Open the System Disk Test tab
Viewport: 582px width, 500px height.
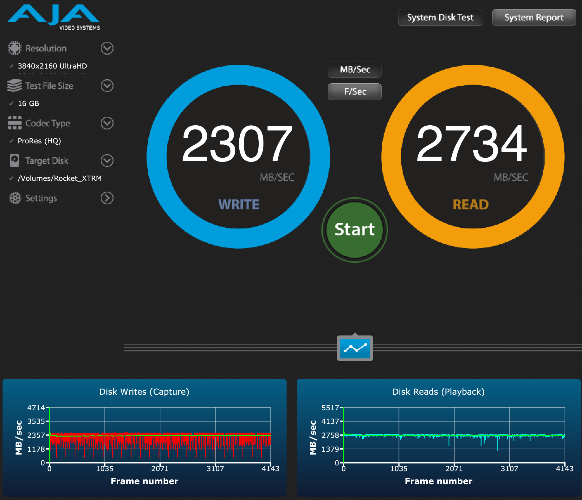(440, 17)
